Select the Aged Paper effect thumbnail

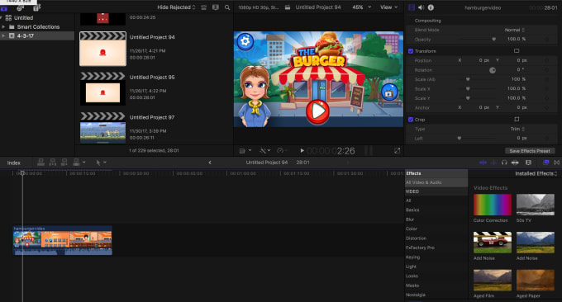[535, 281]
